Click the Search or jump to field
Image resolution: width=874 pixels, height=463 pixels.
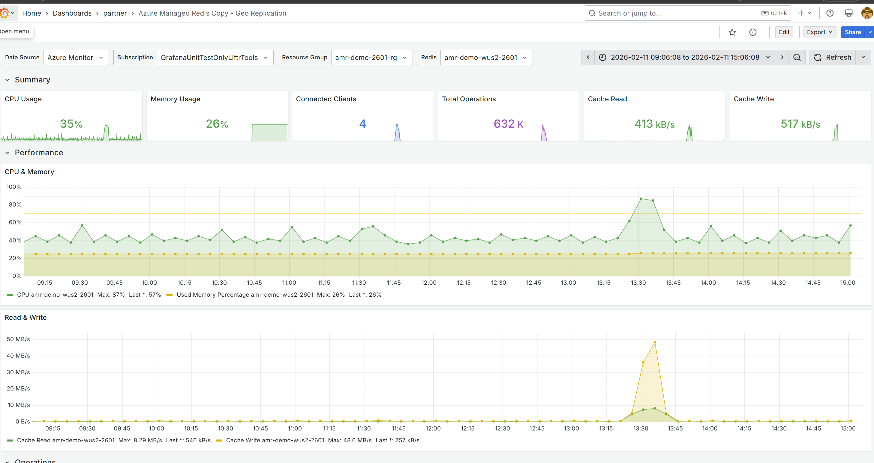tap(675, 13)
